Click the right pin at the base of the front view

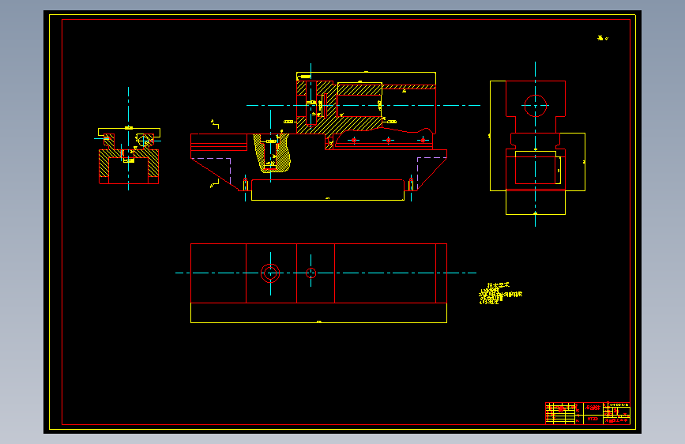coord(411,184)
